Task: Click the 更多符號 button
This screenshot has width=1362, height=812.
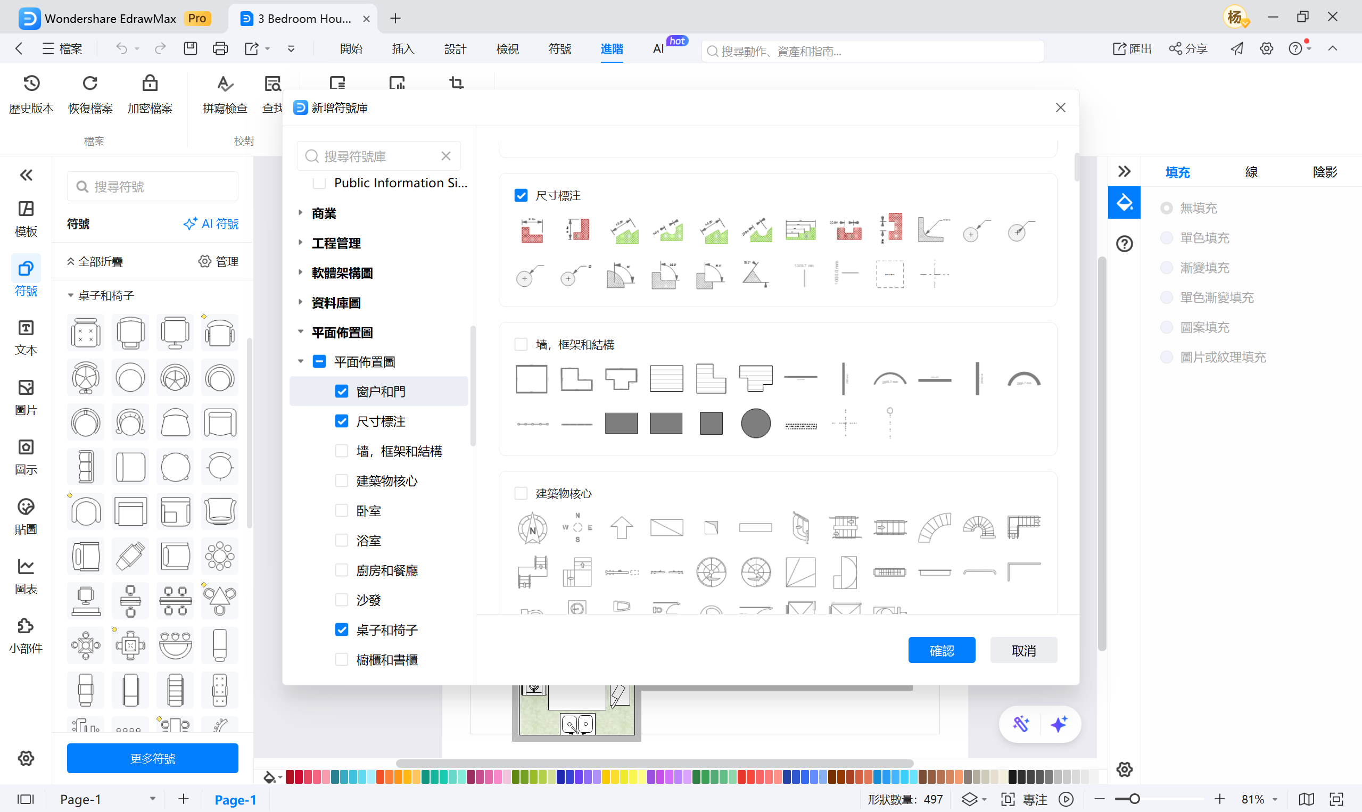Action: (x=153, y=758)
